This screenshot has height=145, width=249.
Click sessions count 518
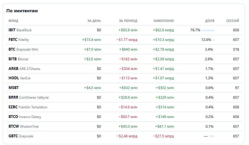[x=236, y=49]
